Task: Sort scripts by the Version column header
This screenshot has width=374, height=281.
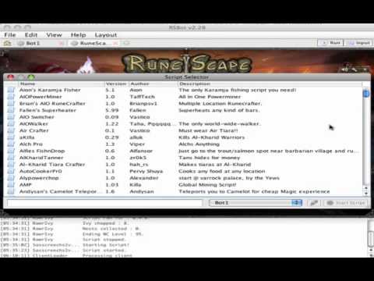Action: [x=116, y=84]
